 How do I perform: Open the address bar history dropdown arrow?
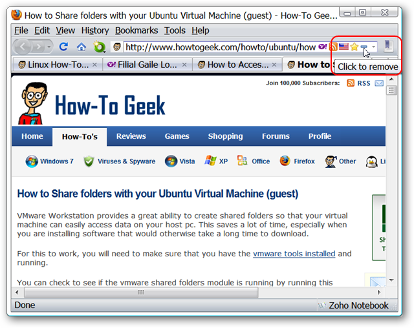pyautogui.click(x=373, y=47)
